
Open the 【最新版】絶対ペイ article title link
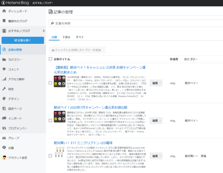[100, 70]
